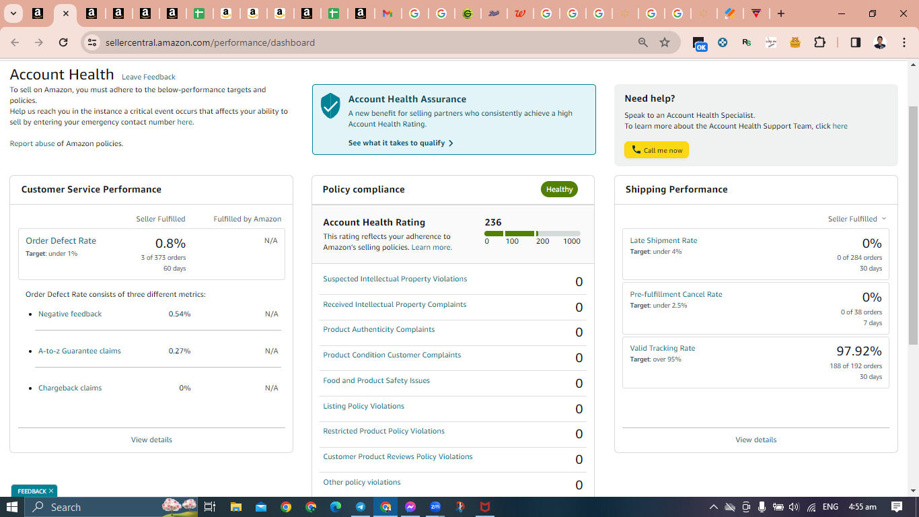Open a new browser tab
The width and height of the screenshot is (919, 517).
[780, 13]
